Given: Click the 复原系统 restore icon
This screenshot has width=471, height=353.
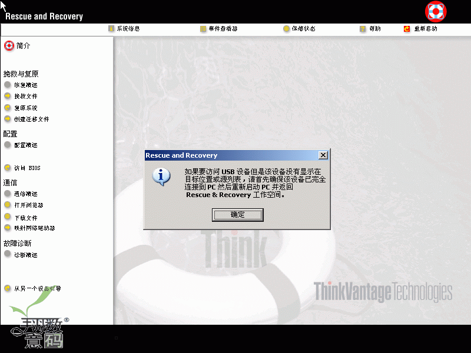Looking at the screenshot, I should (x=8, y=108).
